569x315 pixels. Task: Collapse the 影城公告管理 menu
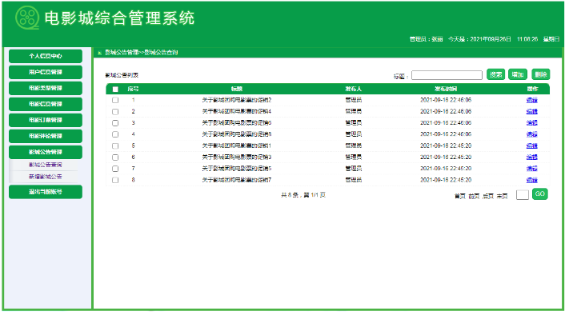coord(46,152)
